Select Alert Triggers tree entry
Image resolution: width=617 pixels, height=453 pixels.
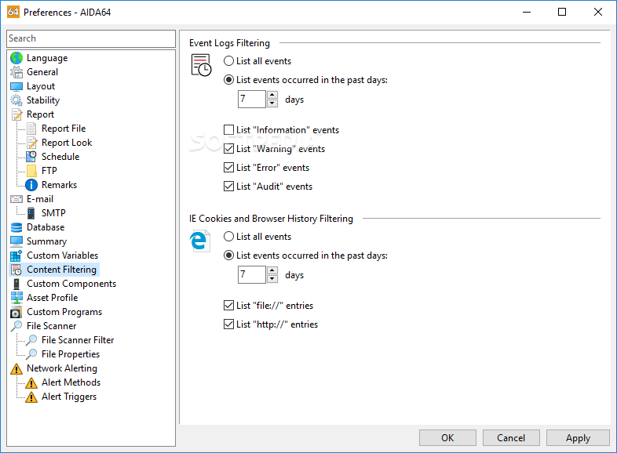[69, 397]
